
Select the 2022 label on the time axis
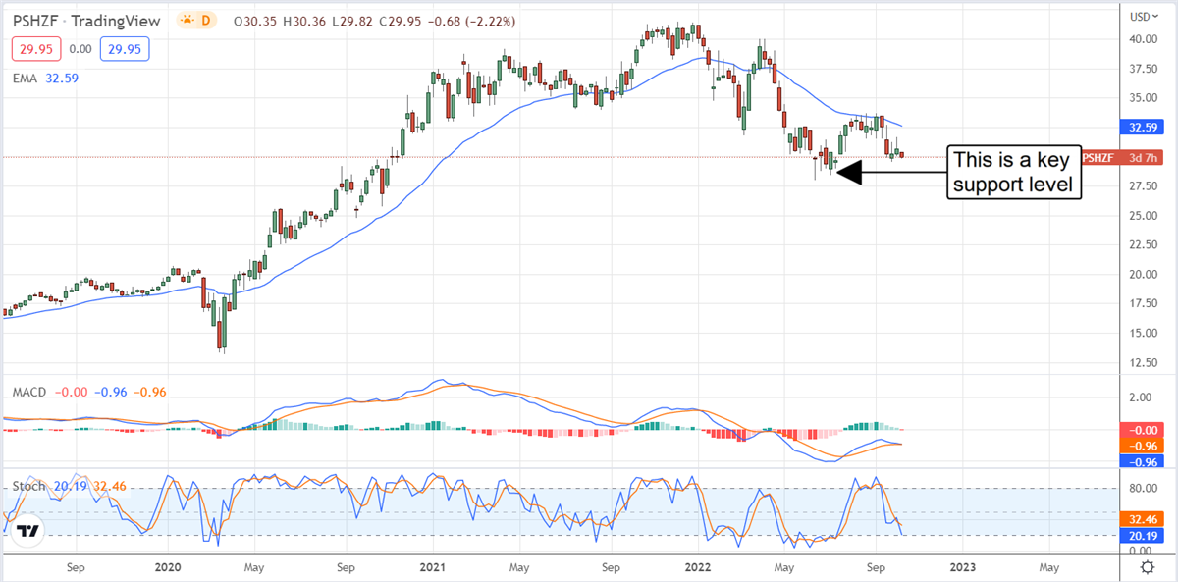(x=698, y=567)
